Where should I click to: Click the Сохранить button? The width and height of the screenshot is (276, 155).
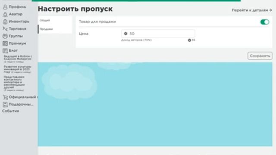[260, 56]
